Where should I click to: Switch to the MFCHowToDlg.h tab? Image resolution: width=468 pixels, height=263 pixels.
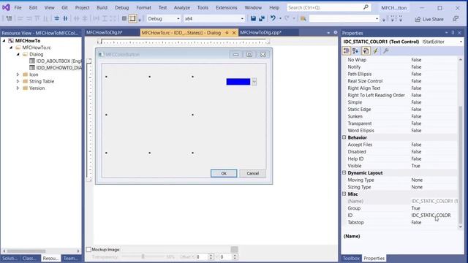(x=105, y=32)
